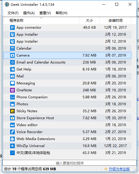The image size is (139, 174).
Task: Sort list by 大小 column header
Action: point(89,21)
